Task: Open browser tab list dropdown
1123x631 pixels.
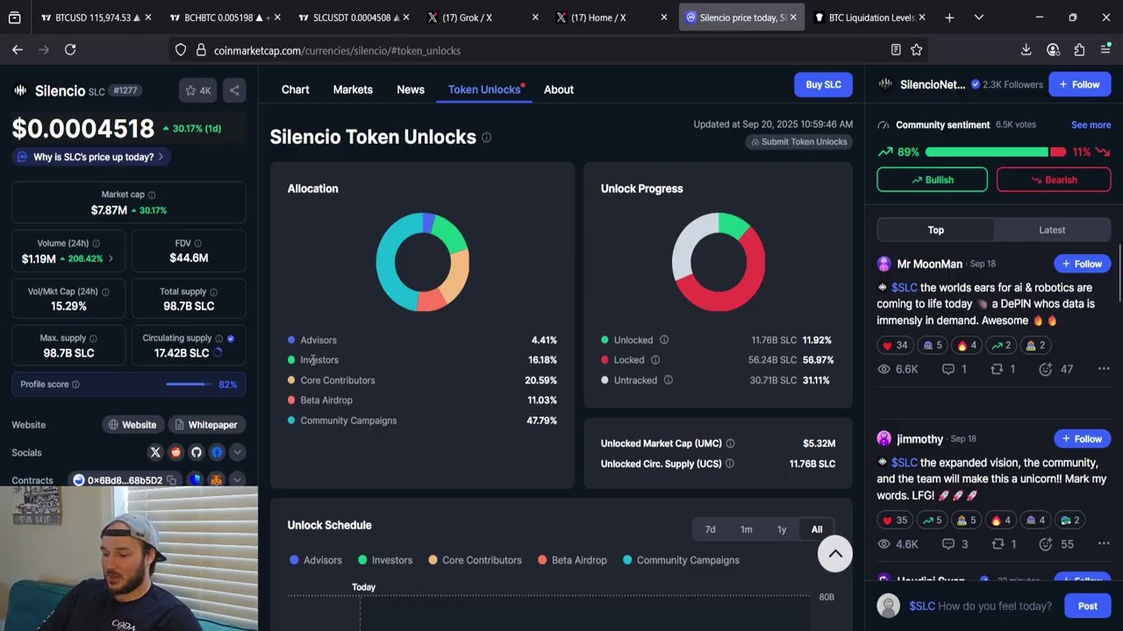Action: tap(979, 18)
